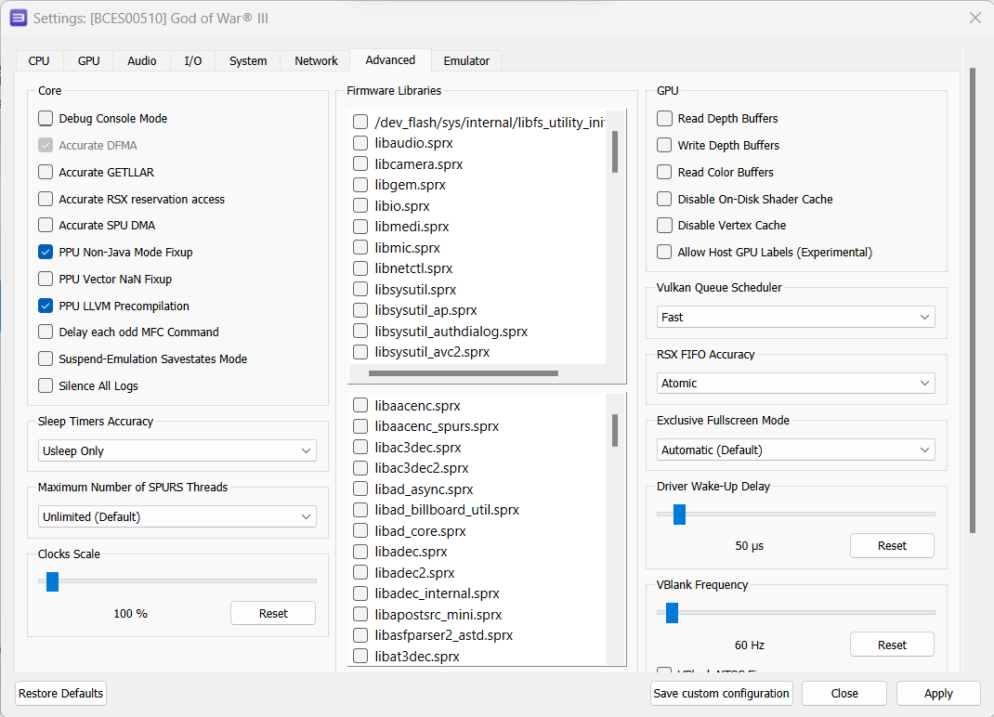The width and height of the screenshot is (994, 717).
Task: Click Restore Defaults button
Action: pyautogui.click(x=60, y=694)
